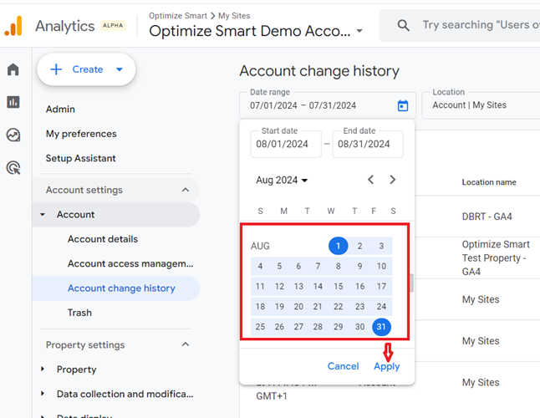
Task: Select August 23 in calendar
Action: tap(360, 307)
